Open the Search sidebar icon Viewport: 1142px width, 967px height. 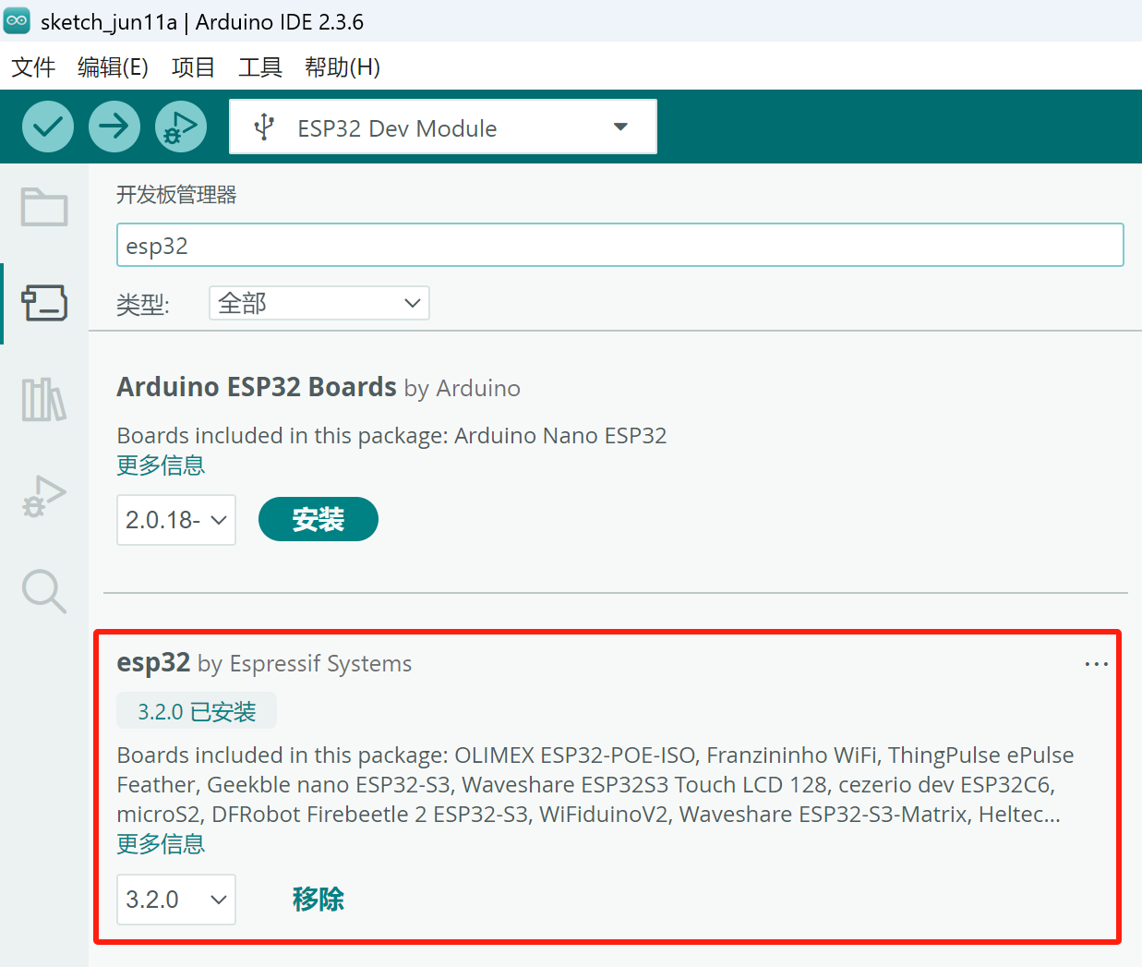pyautogui.click(x=44, y=591)
